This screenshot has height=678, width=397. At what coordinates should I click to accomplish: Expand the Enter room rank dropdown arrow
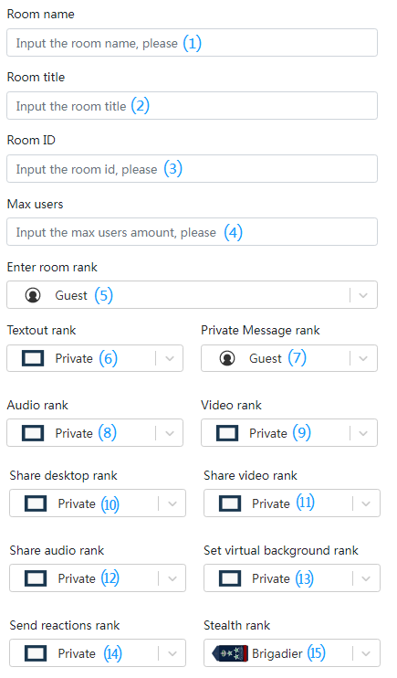pos(363,295)
